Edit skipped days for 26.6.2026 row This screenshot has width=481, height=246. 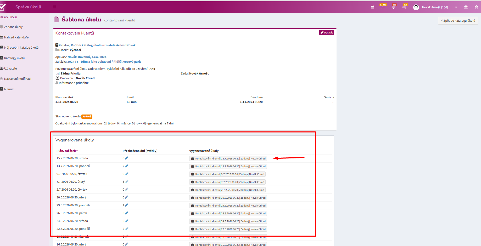click(x=127, y=213)
